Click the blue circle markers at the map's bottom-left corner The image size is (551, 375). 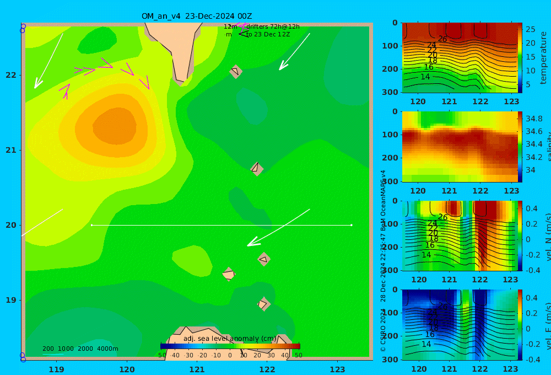23,357
